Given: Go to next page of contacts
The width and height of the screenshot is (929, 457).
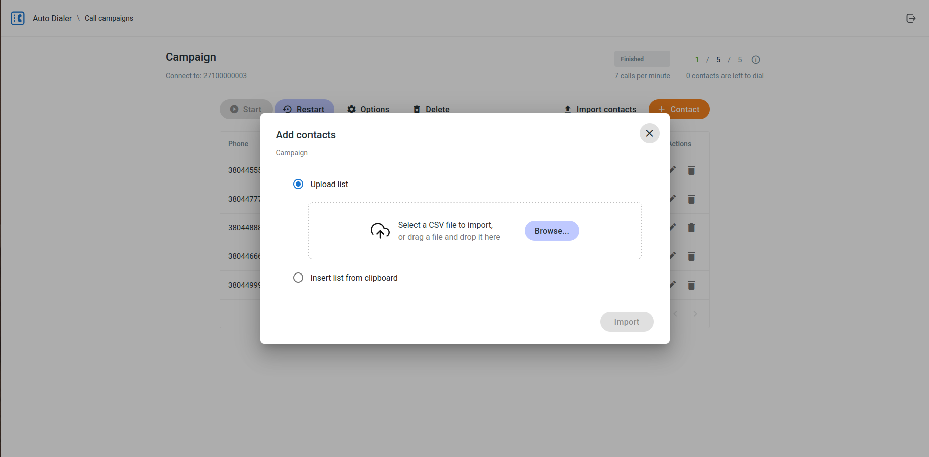Looking at the screenshot, I should (x=695, y=314).
